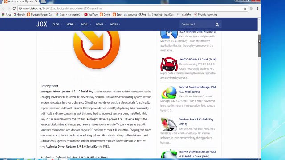
Task: Click the scrollbar up arrow
Action: [259, 20]
